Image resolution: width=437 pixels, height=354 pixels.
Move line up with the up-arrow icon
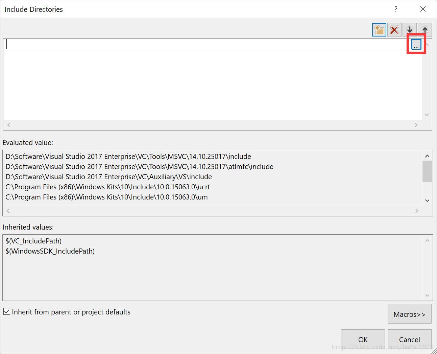[x=424, y=30]
